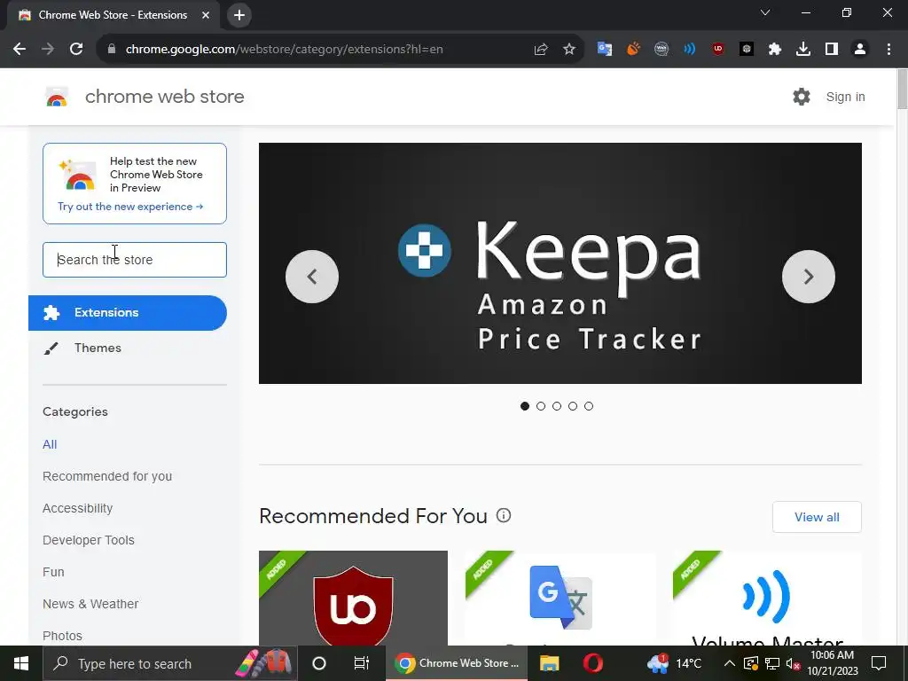Viewport: 908px width, 681px height.
Task: Open the tab search dropdown arrow
Action: click(765, 12)
